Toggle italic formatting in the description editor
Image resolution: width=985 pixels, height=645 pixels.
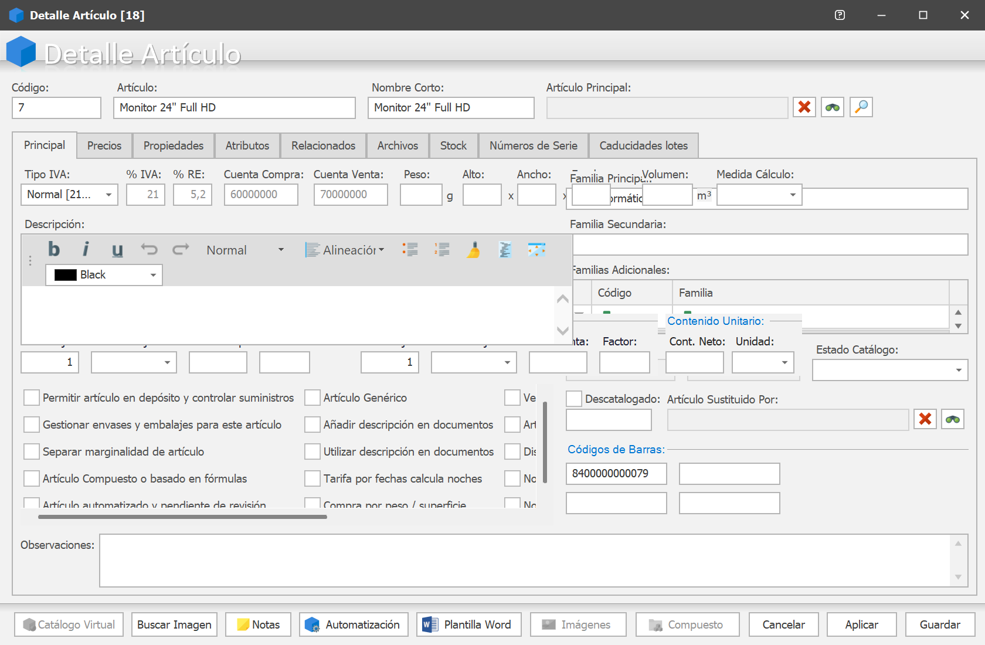pos(86,250)
